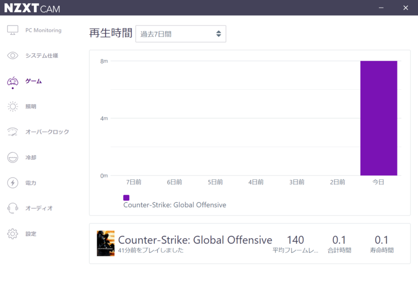The image size is (418, 291).
Task: Select the ゲーム menu item
Action: click(x=33, y=81)
